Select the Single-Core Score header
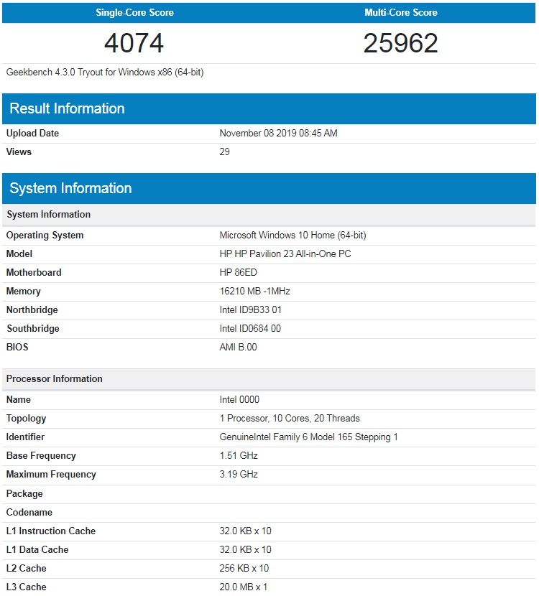The image size is (539, 596). (134, 12)
